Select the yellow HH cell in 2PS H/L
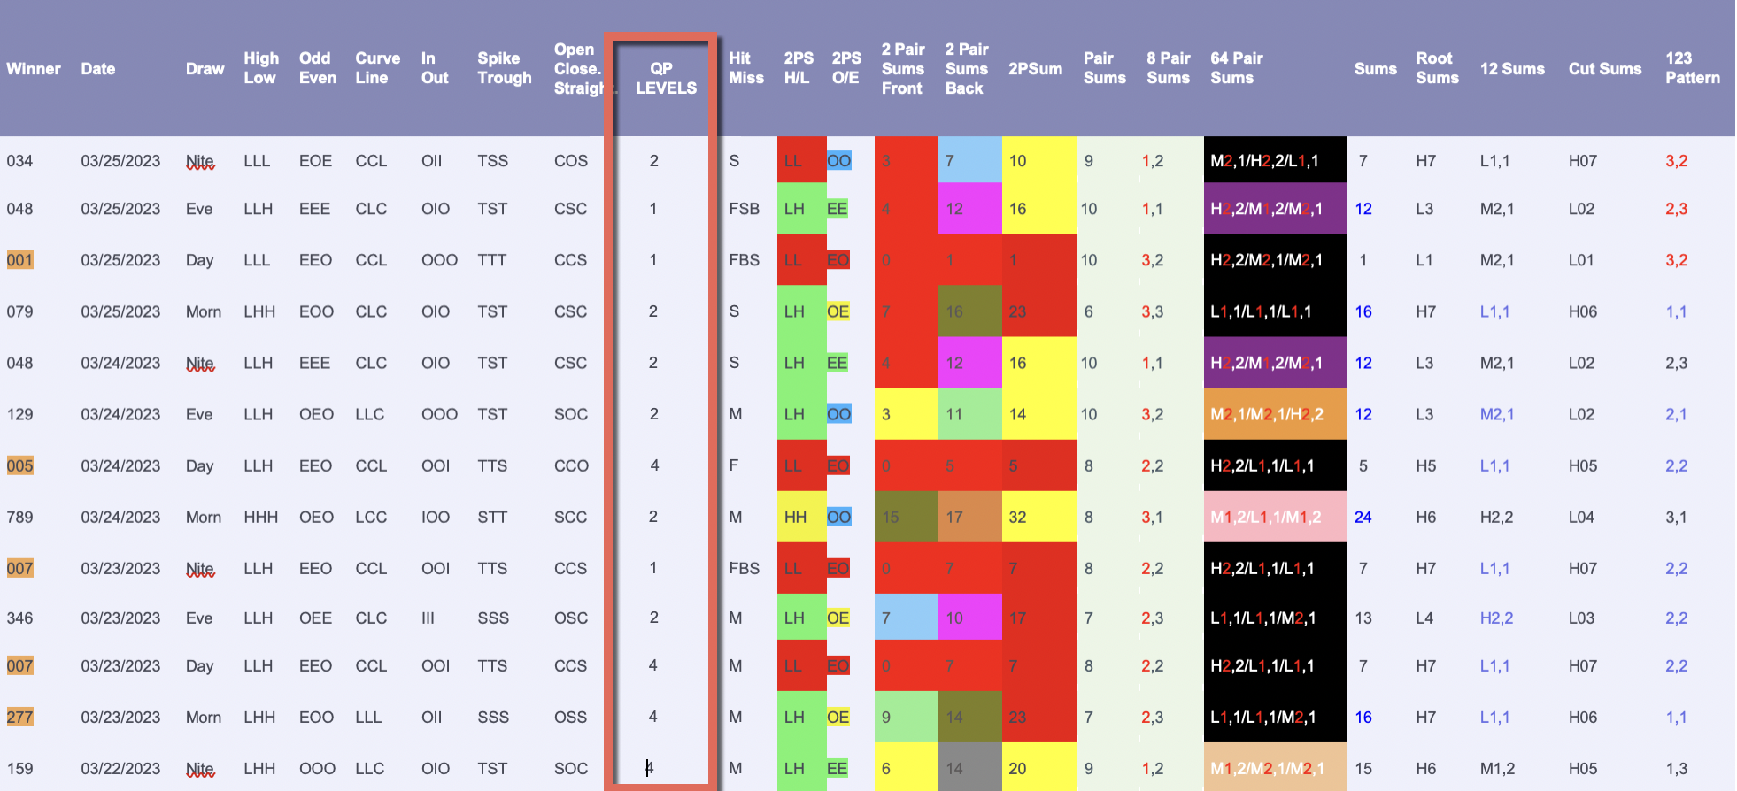 [x=795, y=517]
